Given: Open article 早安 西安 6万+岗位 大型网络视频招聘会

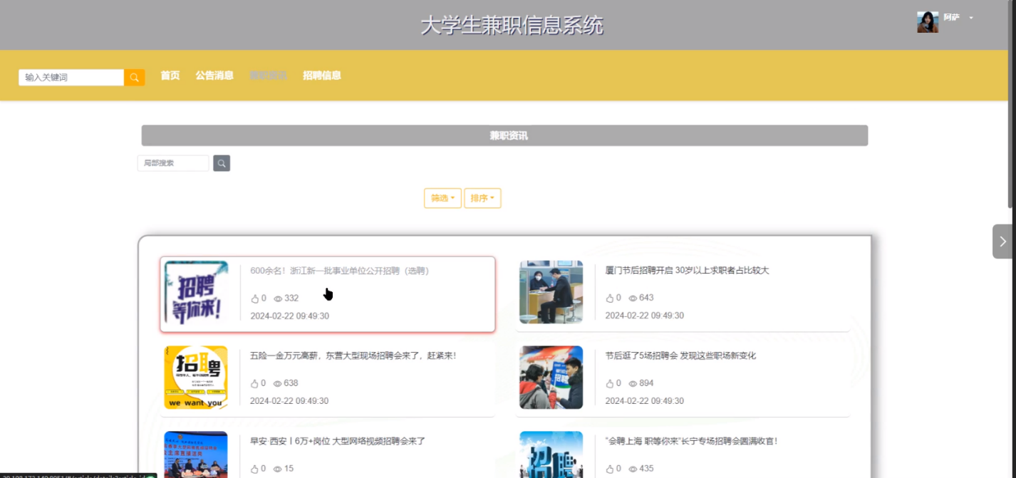Looking at the screenshot, I should (338, 441).
